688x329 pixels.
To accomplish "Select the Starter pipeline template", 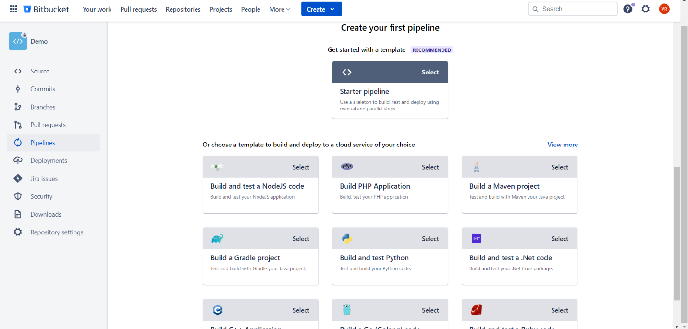I will [430, 72].
